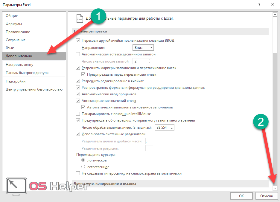
Task: Toggle Предупреждать перед перезаписью ячеек
Action: pos(83,74)
